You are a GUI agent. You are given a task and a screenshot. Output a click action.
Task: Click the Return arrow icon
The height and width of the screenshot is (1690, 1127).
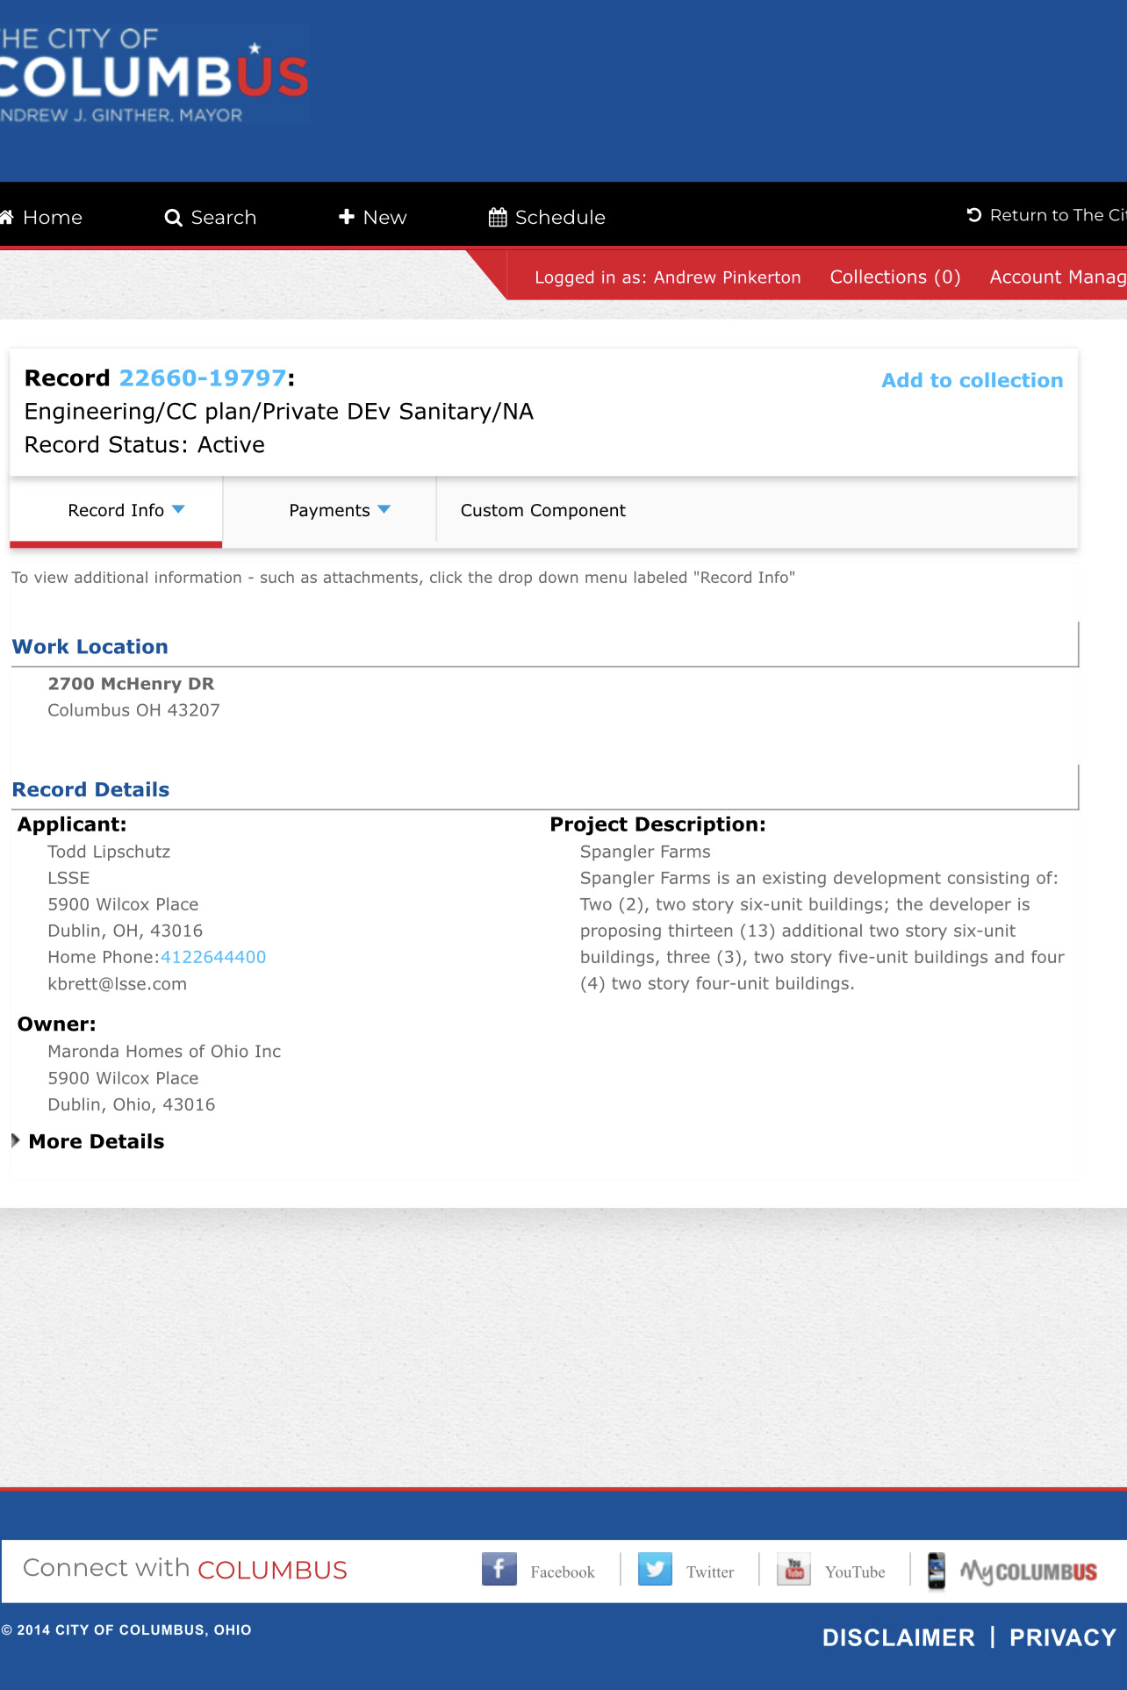click(974, 215)
